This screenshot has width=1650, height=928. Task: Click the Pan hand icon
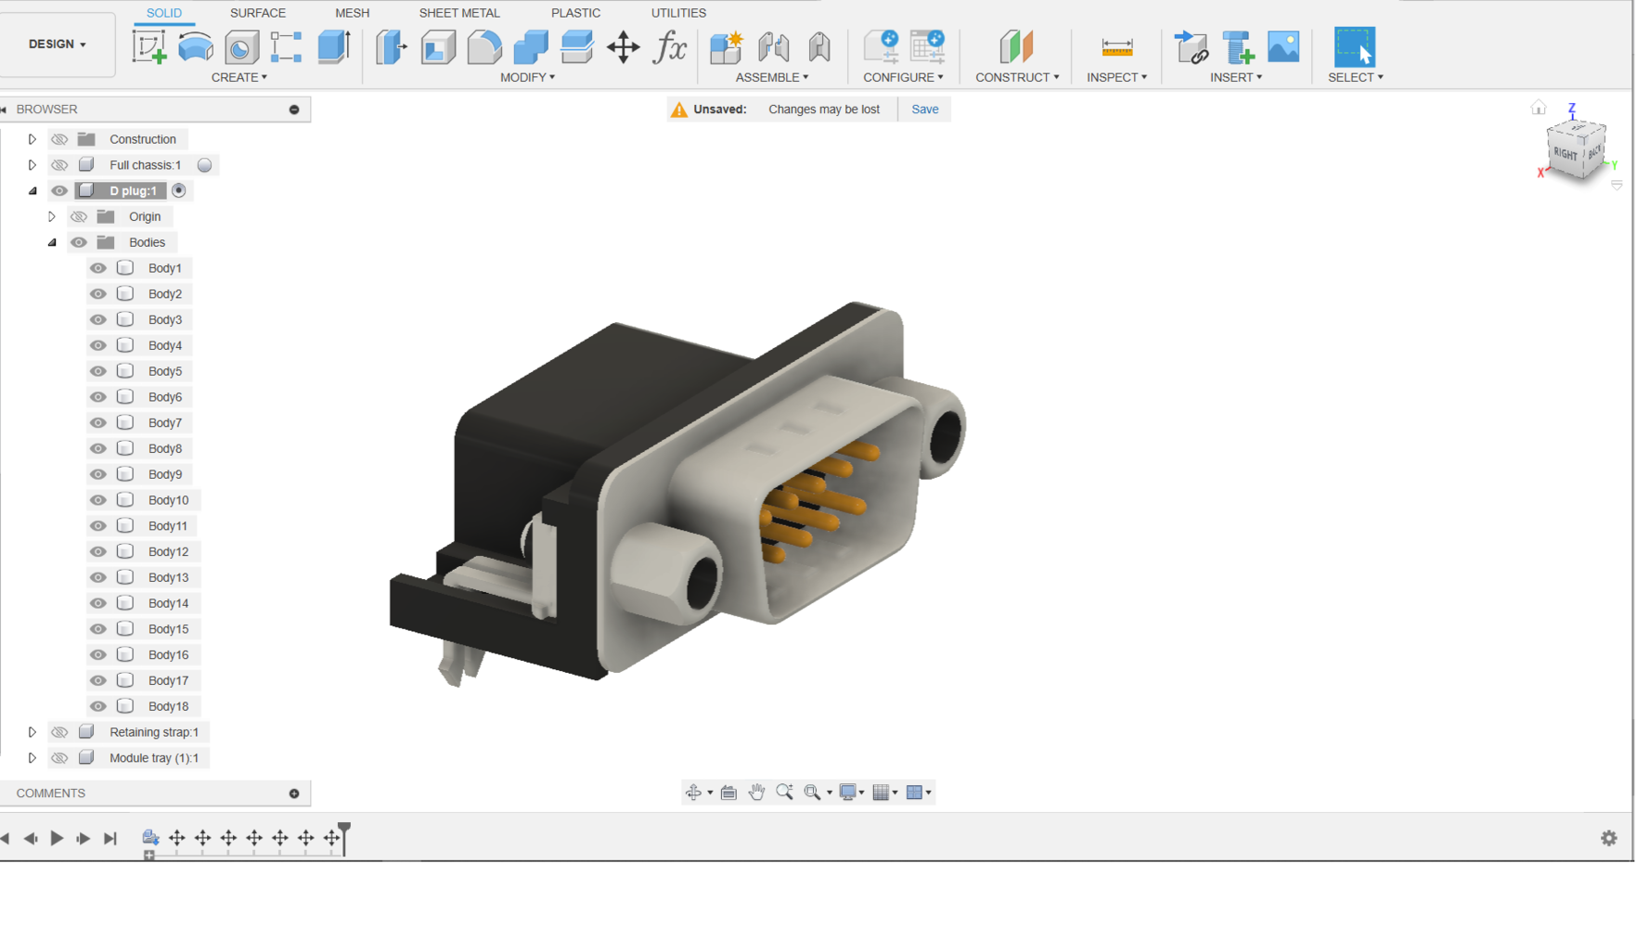click(x=756, y=793)
